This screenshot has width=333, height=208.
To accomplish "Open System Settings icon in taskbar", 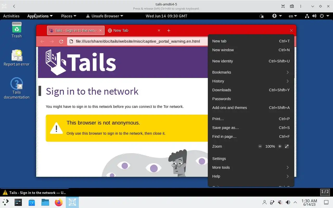I will (18, 202).
